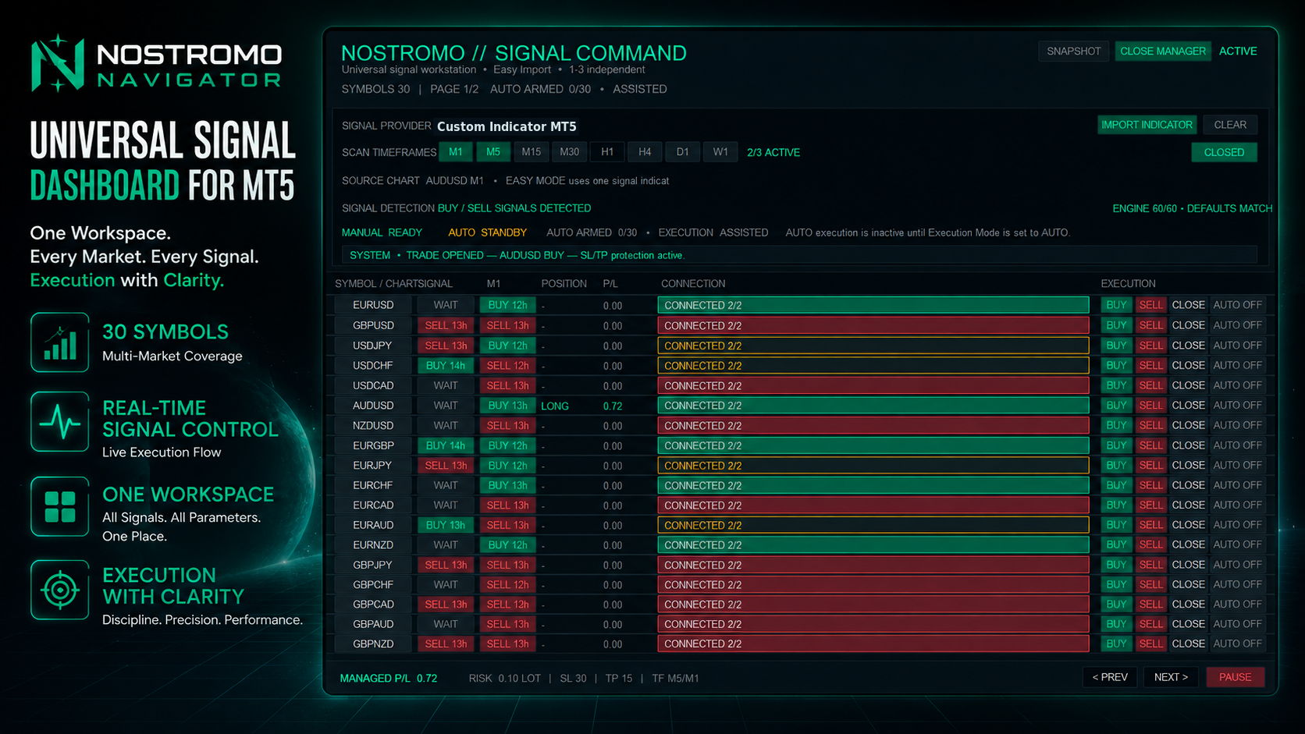The height and width of the screenshot is (734, 1305).
Task: Click the SL 30 footer value
Action: click(x=573, y=679)
